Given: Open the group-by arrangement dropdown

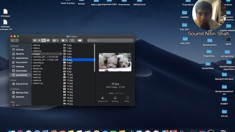Looking at the screenshot, I should 55,40.
